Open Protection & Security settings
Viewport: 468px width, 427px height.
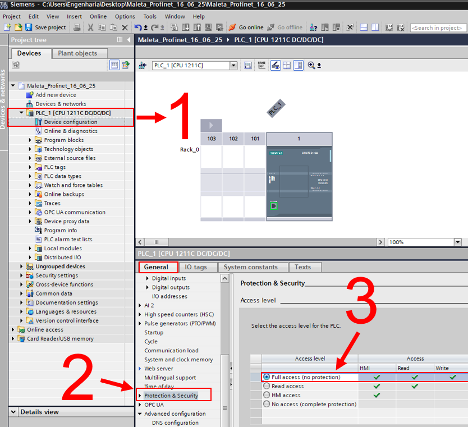(x=171, y=396)
